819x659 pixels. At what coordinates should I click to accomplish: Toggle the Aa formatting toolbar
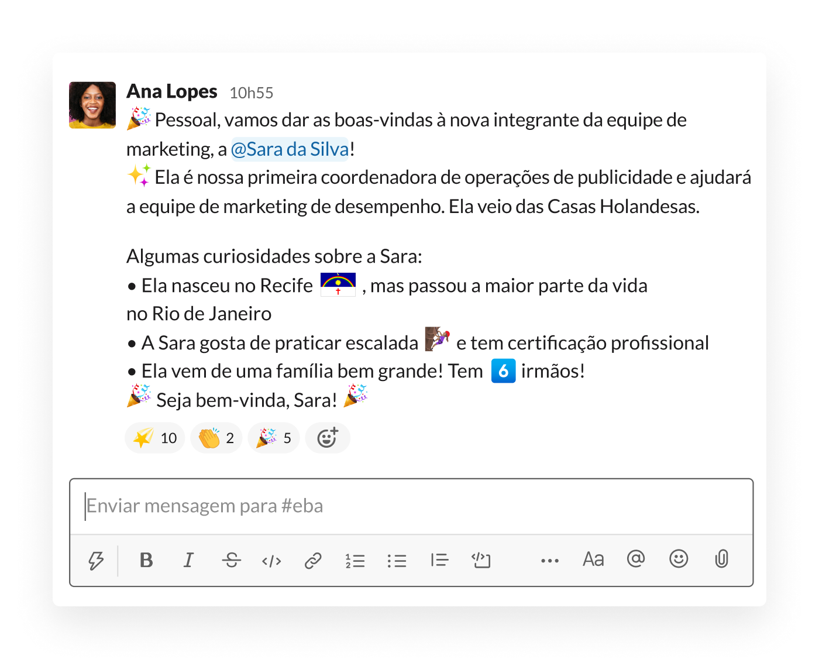[x=593, y=560]
